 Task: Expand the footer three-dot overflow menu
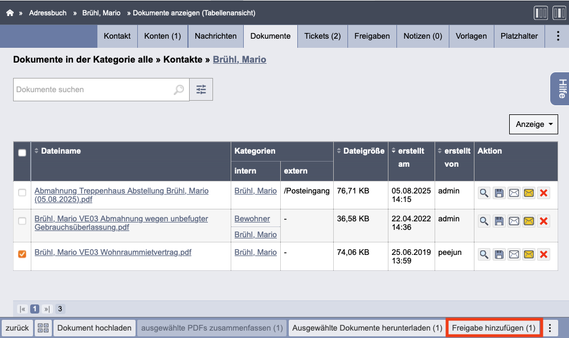[x=550, y=328]
